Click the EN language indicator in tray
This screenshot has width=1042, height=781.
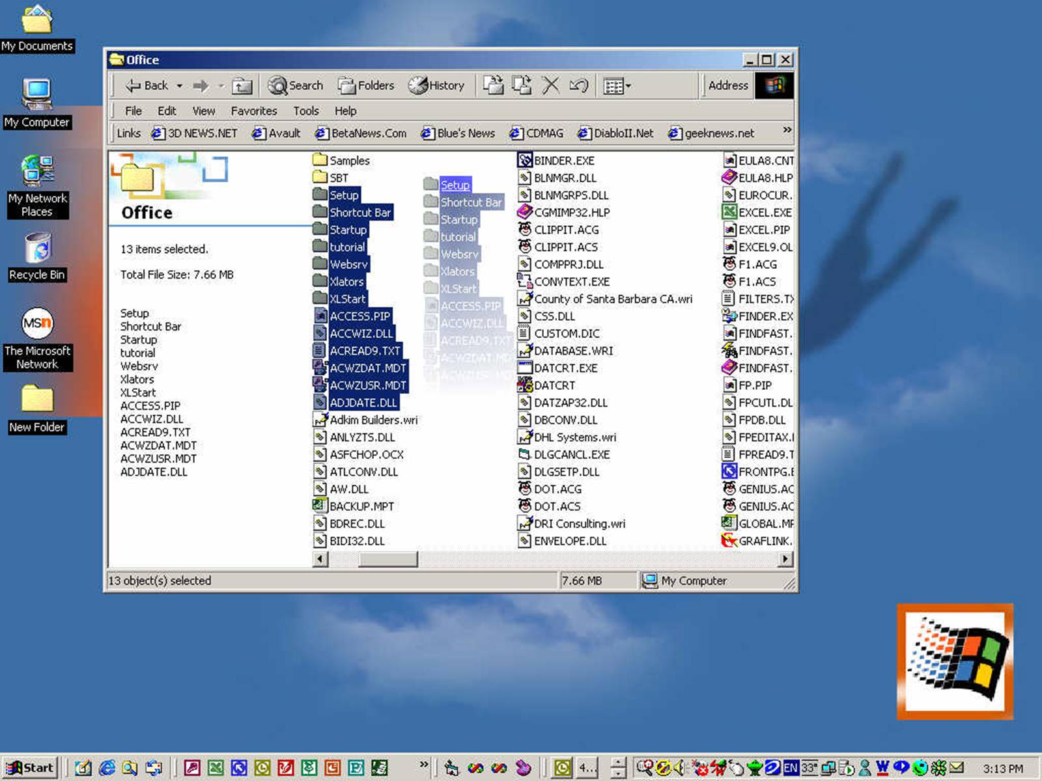click(790, 767)
